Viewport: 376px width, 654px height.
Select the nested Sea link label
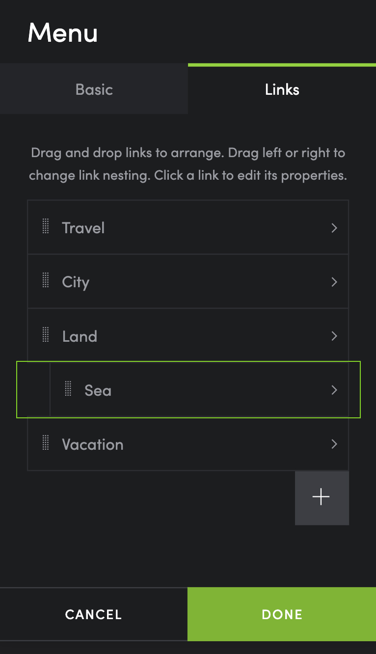98,390
